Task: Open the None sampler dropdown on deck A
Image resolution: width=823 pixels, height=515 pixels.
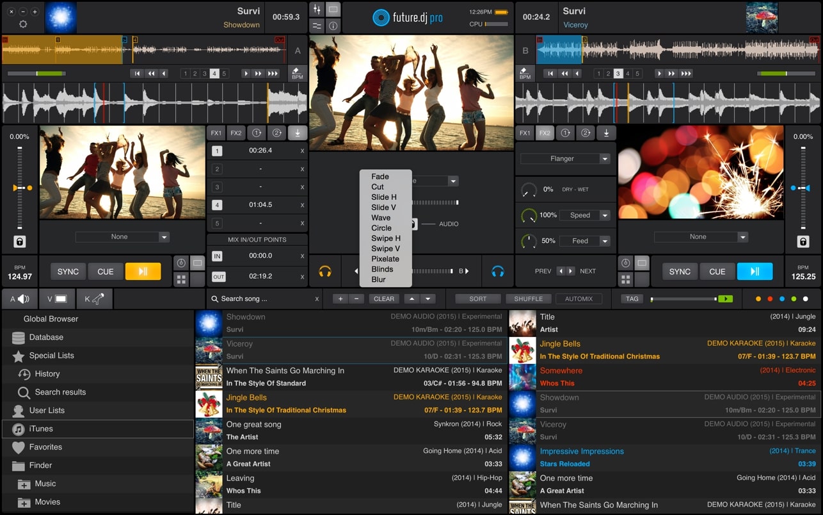Action: tap(122, 237)
